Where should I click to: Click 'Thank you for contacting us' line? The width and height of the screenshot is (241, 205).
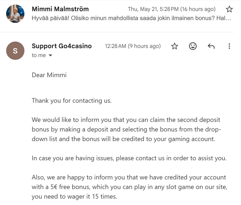pyautogui.click(x=72, y=101)
